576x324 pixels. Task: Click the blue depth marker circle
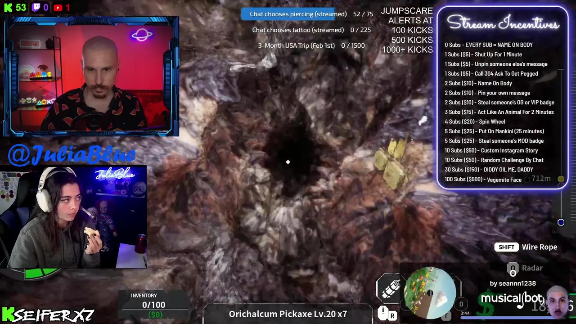click(561, 222)
